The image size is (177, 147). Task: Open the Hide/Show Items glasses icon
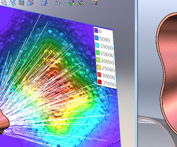click(x=58, y=3)
